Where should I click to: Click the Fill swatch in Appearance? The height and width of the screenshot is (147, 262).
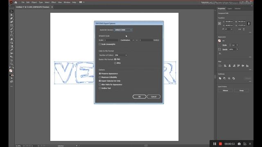click(219, 41)
